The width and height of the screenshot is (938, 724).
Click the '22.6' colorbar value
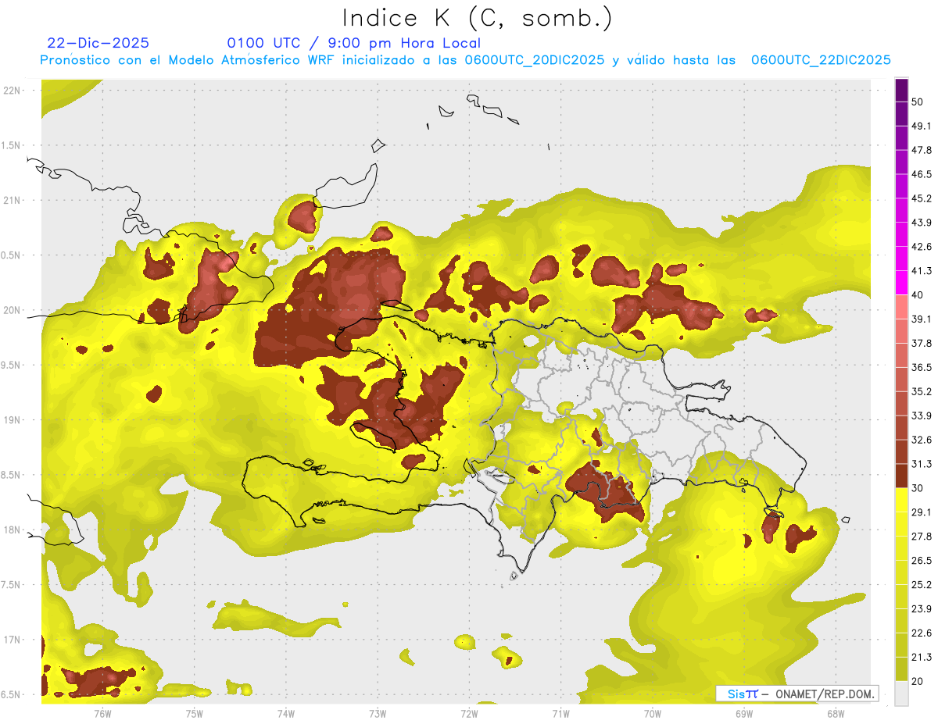pos(922,633)
